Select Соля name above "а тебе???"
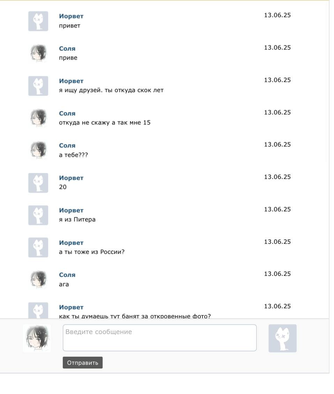This screenshot has height=394, width=334. 67,145
